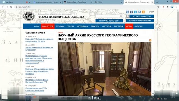Open the 'ГРАНТЫ' menu item
179x101 pixels.
[70, 26]
